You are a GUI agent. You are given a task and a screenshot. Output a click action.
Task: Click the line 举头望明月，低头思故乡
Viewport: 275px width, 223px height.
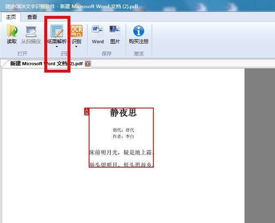click(x=121, y=165)
